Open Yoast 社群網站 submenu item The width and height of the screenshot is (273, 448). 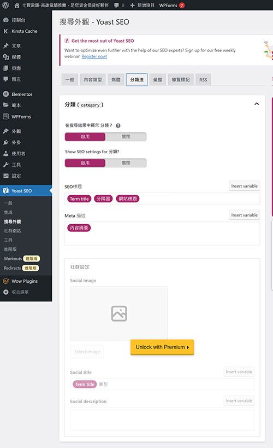click(x=12, y=231)
